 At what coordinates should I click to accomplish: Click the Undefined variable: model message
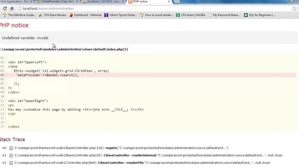(x=25, y=38)
